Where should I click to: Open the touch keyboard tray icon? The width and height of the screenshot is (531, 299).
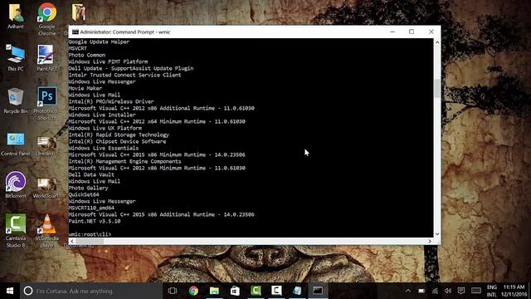coord(476,291)
